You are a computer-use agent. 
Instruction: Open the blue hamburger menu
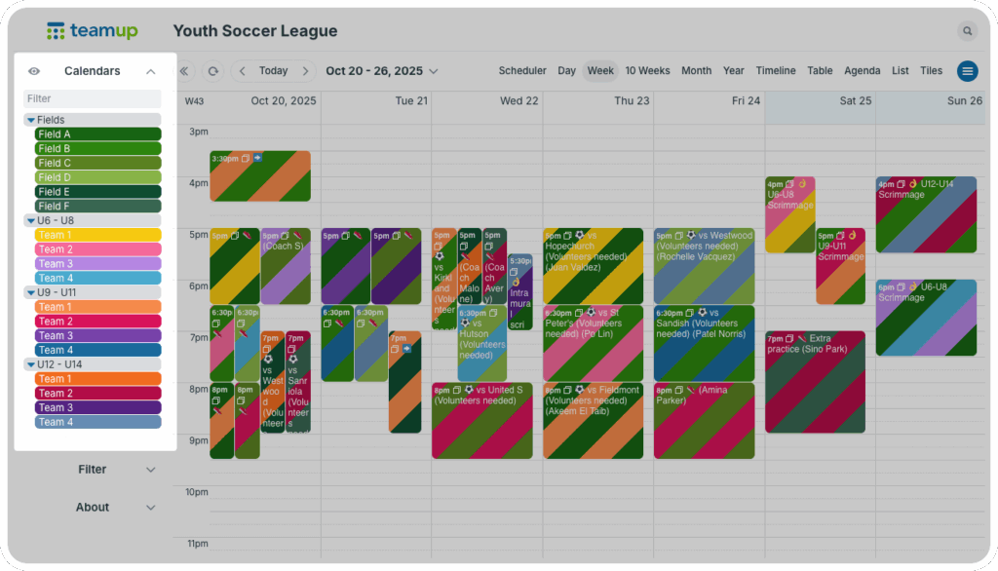[967, 71]
